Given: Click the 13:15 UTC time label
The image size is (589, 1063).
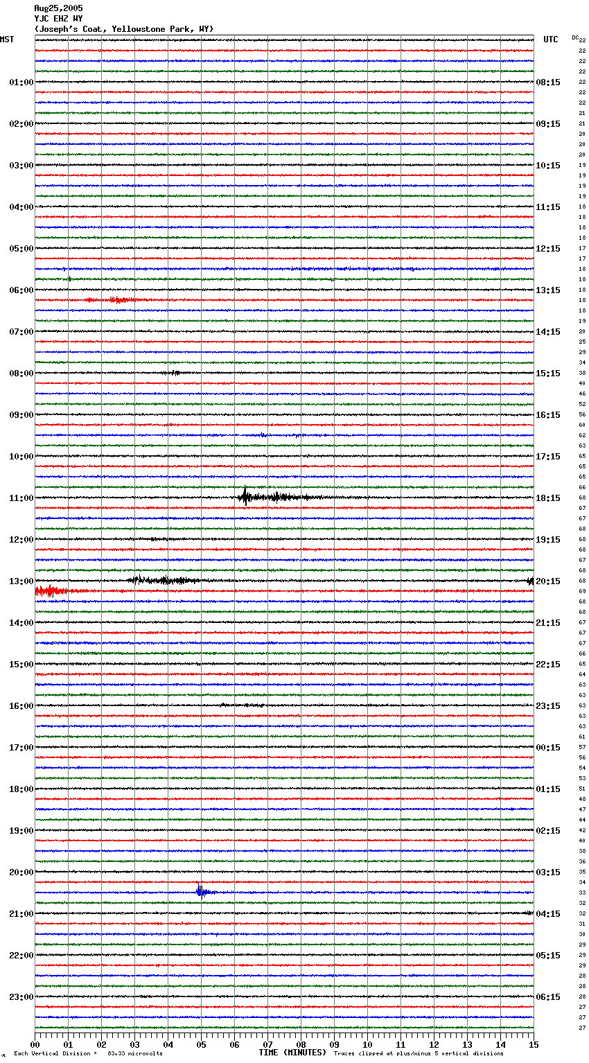Looking at the screenshot, I should tap(548, 290).
